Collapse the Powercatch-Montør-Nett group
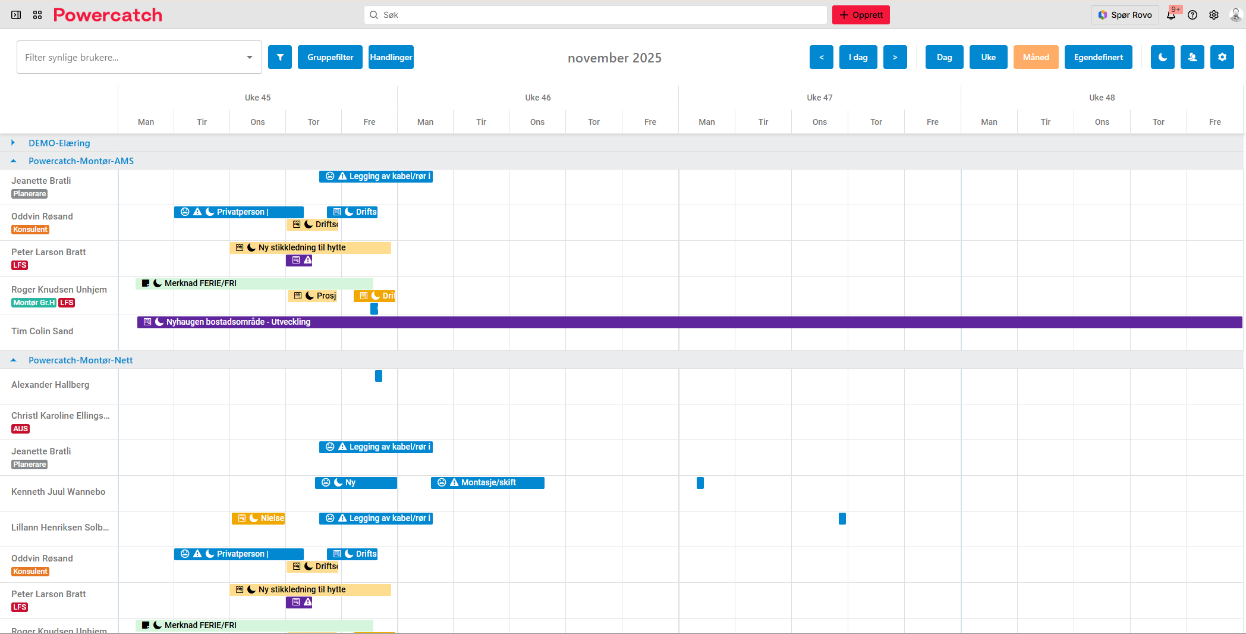 click(x=13, y=360)
